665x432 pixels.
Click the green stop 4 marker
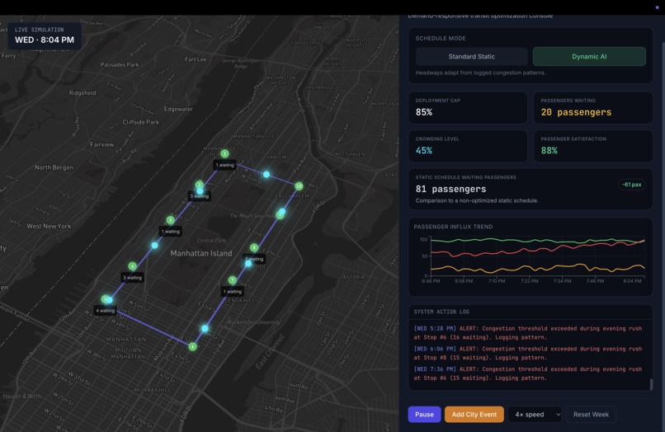[x=132, y=265]
